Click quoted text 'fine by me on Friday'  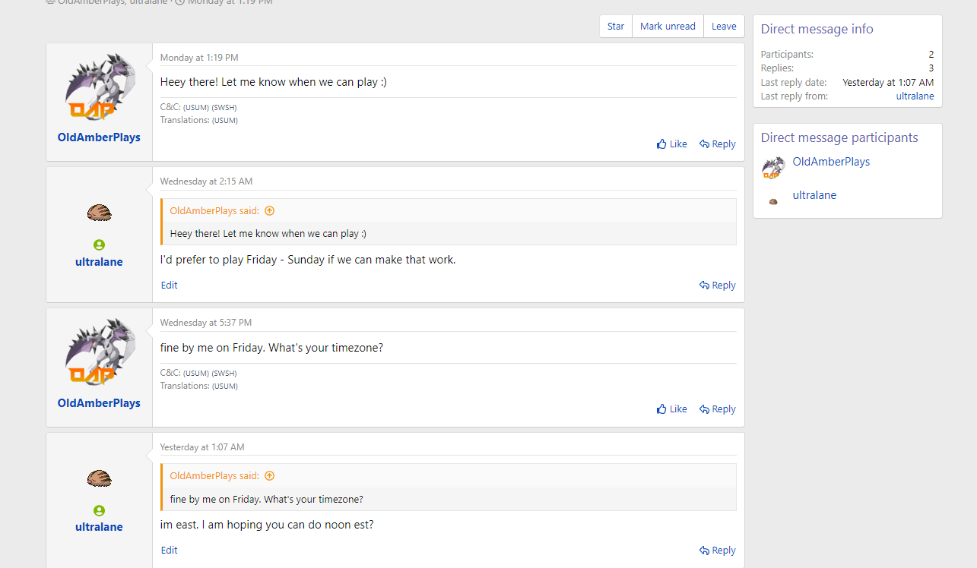tap(267, 500)
